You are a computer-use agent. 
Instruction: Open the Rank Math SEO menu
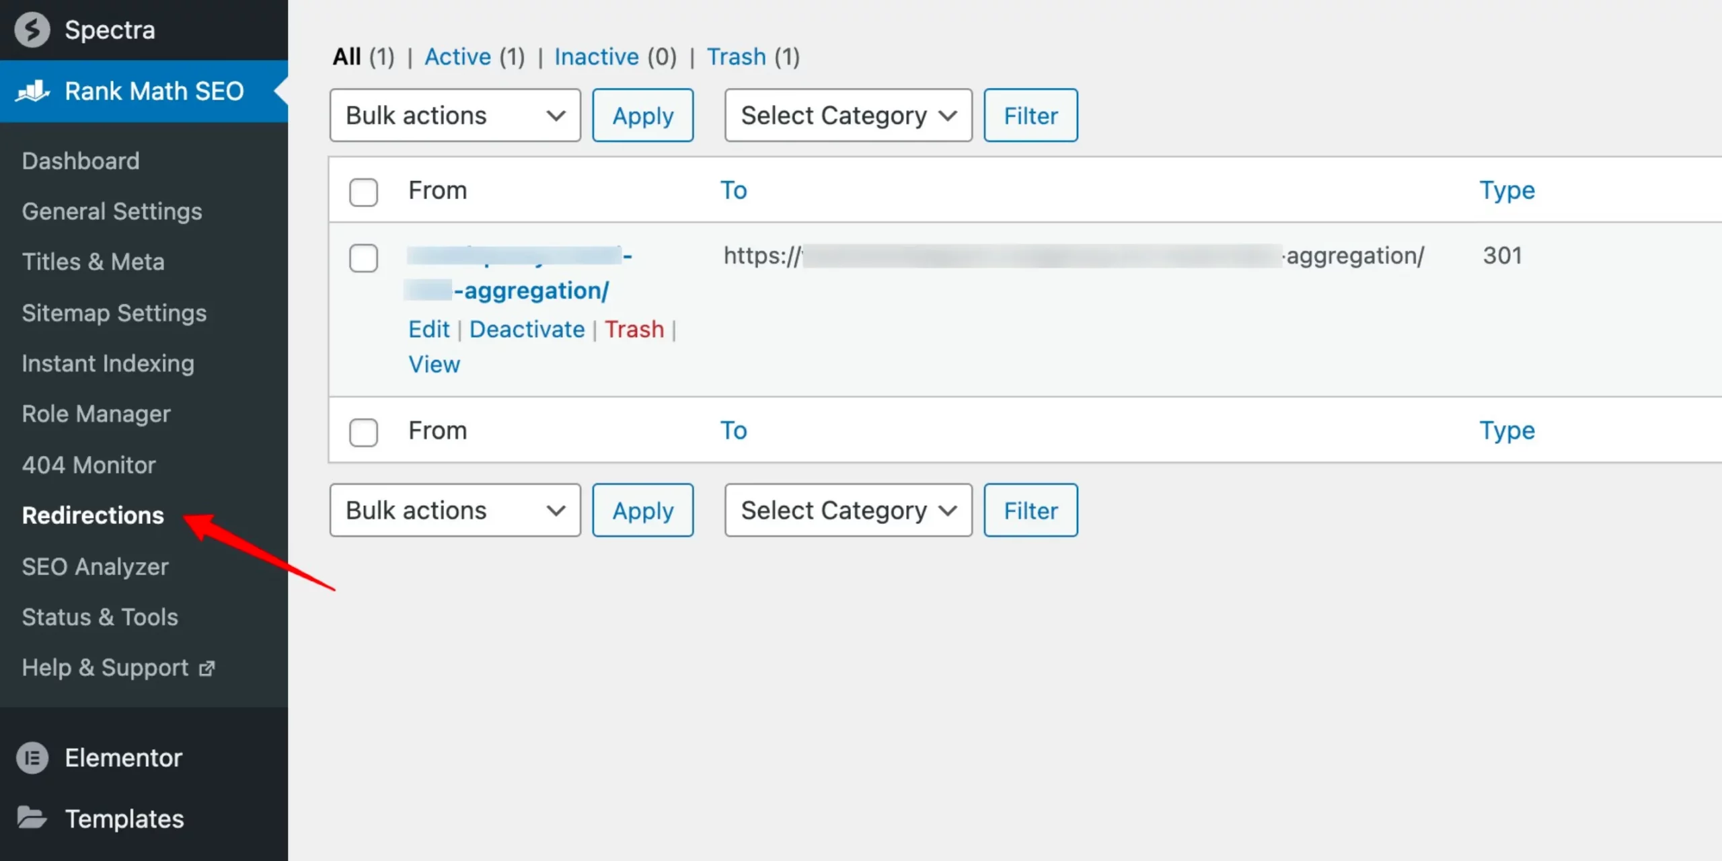coord(154,91)
